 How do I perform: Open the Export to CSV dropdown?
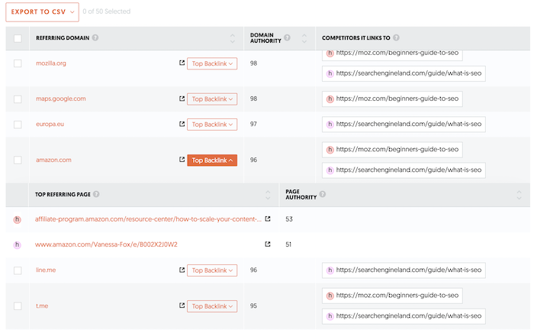(42, 12)
